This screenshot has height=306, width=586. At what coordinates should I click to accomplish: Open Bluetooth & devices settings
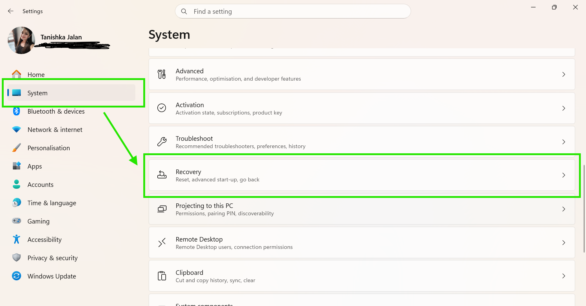71,111
